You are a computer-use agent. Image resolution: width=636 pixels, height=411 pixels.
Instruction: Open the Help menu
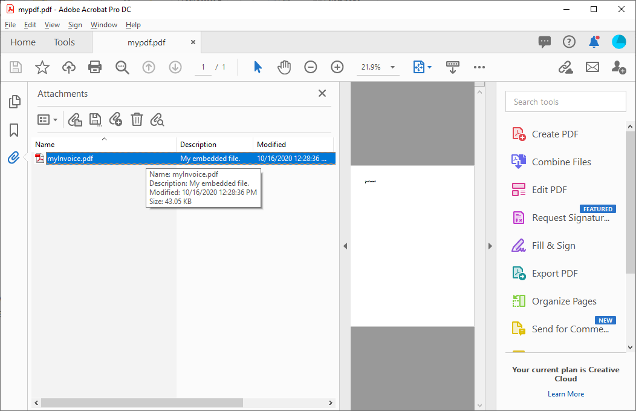133,25
